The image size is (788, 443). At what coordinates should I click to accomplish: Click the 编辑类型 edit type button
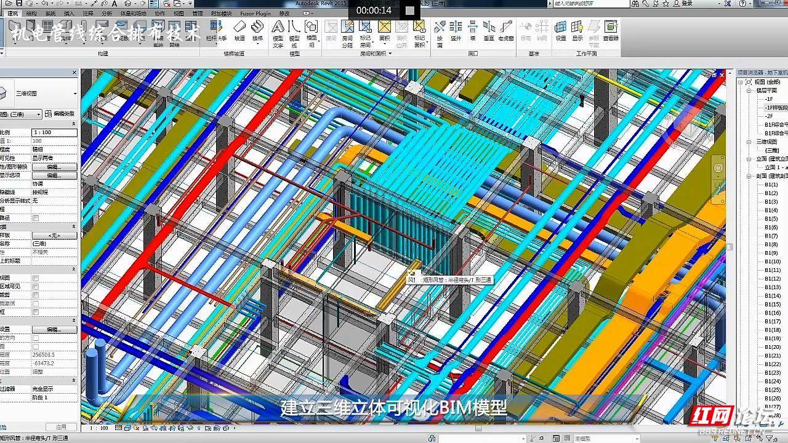[60, 114]
